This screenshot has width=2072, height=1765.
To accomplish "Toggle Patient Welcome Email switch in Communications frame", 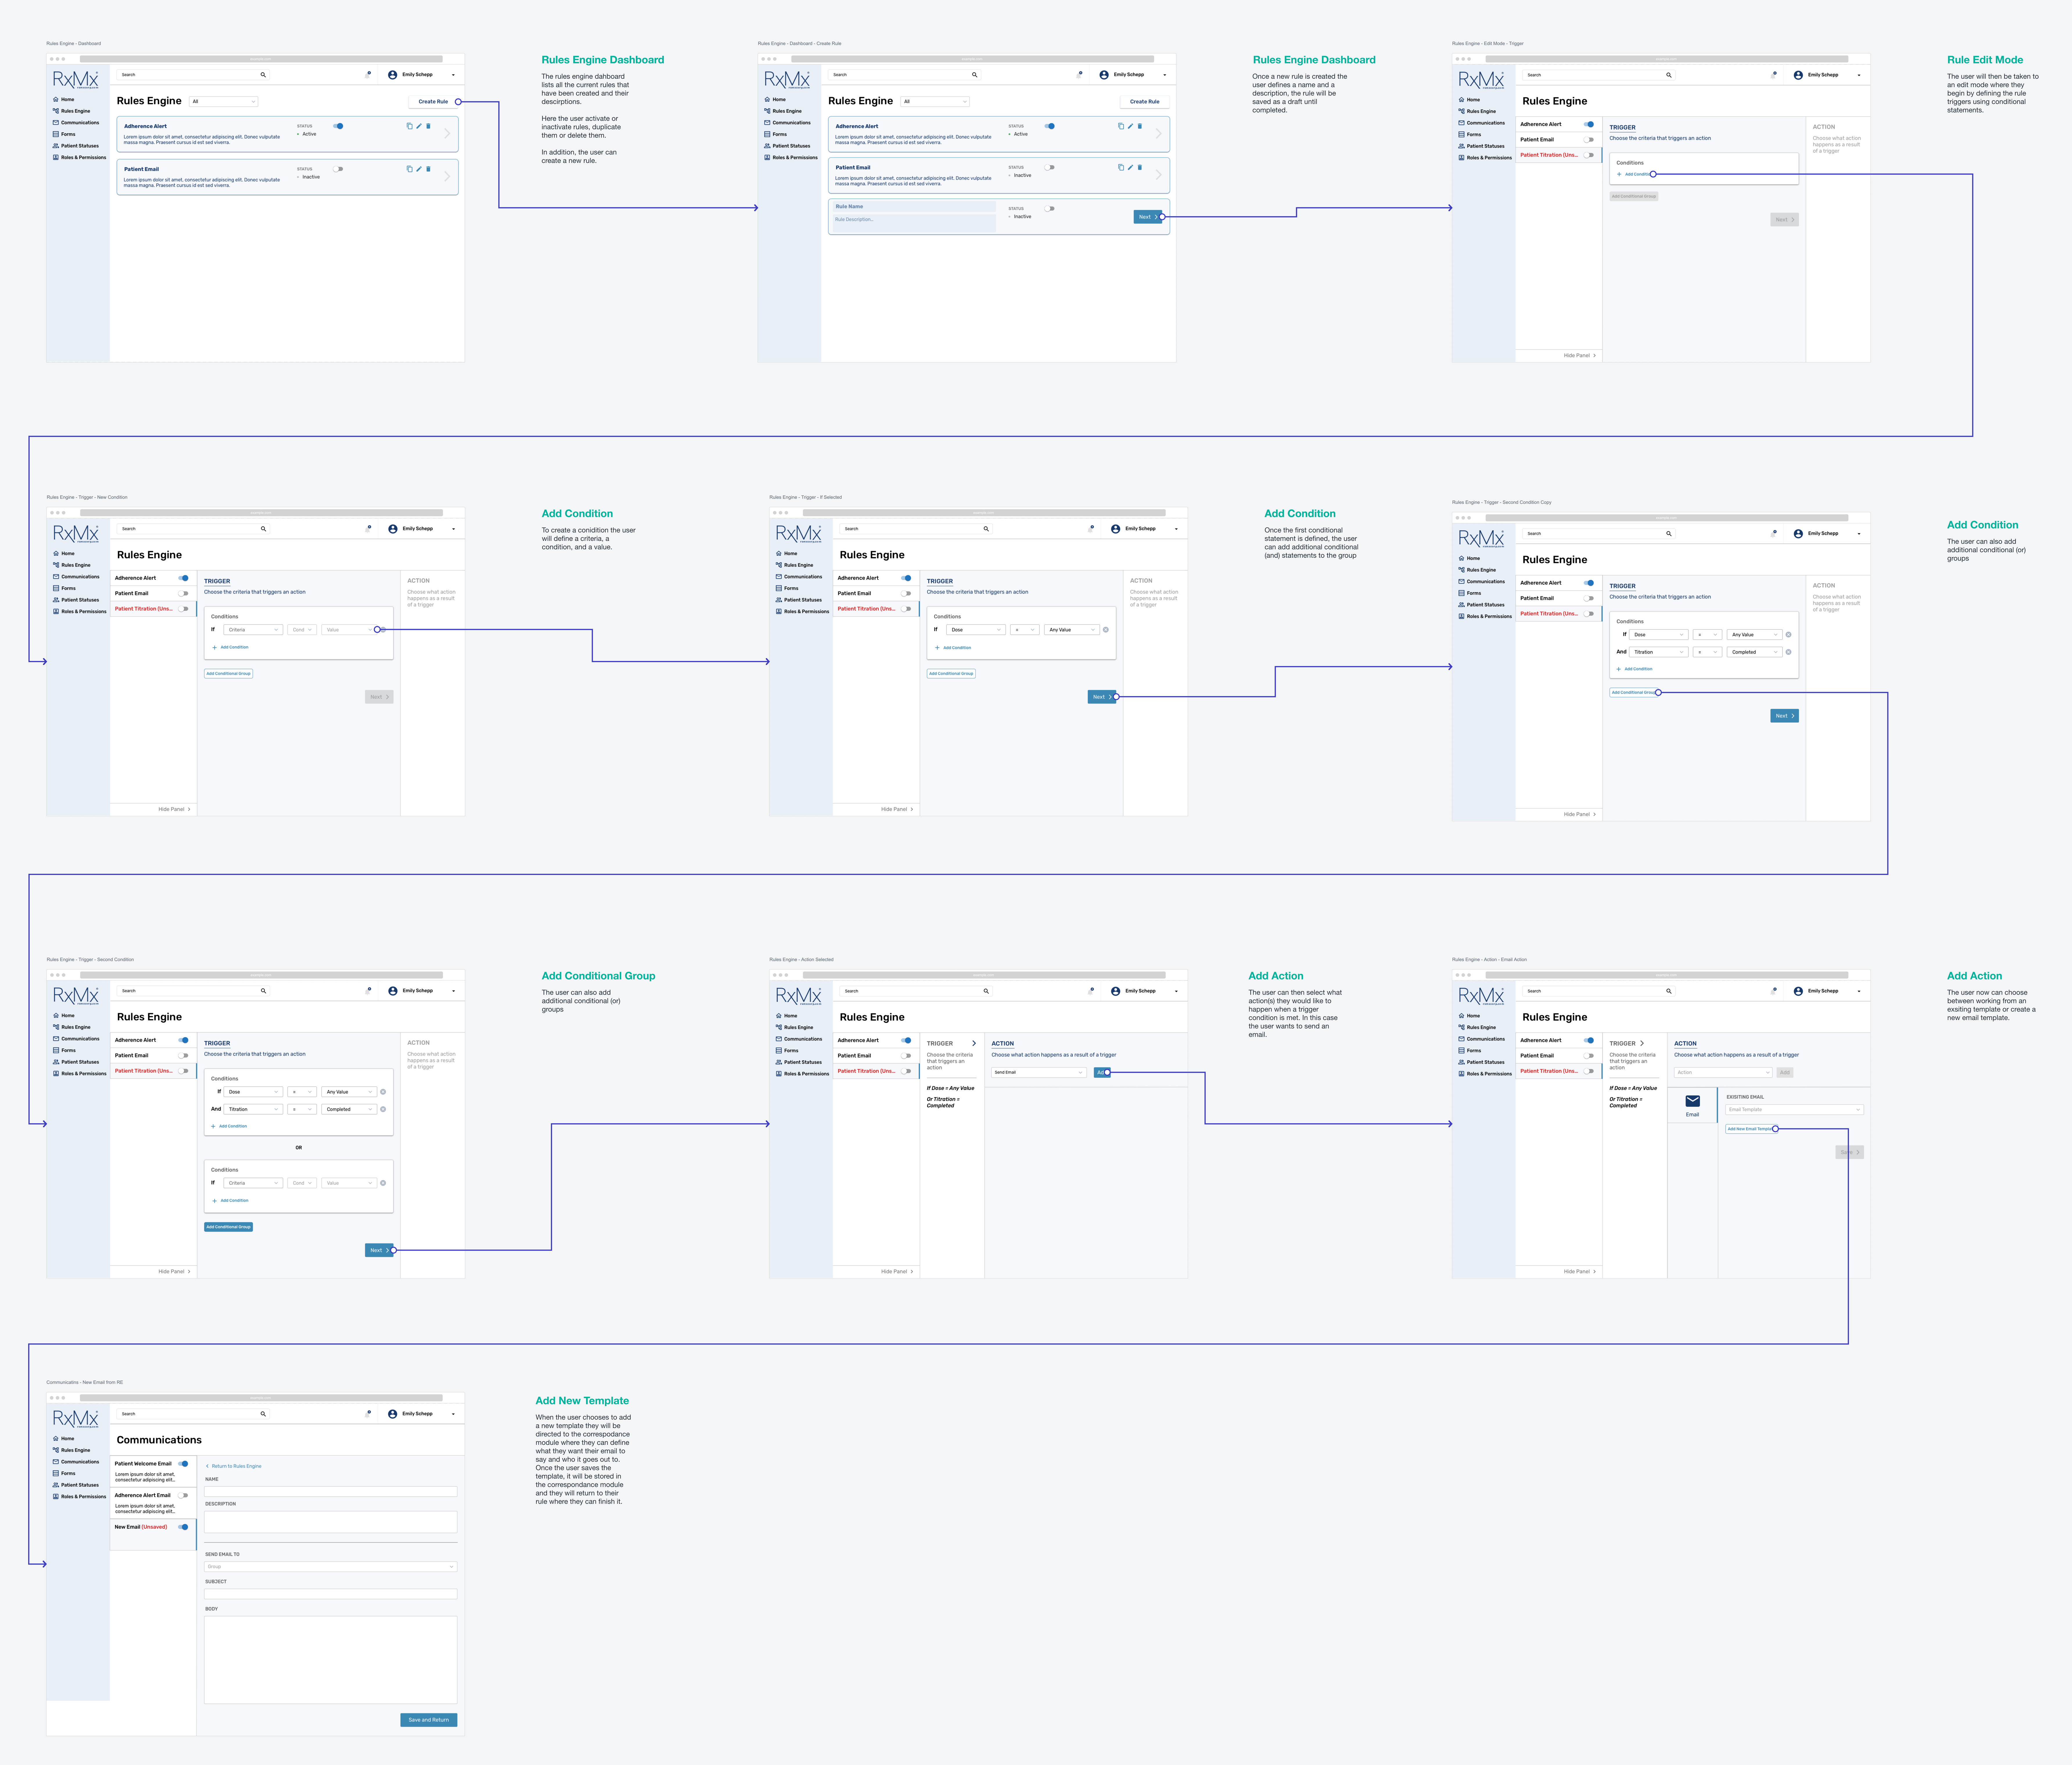I will click(183, 1464).
